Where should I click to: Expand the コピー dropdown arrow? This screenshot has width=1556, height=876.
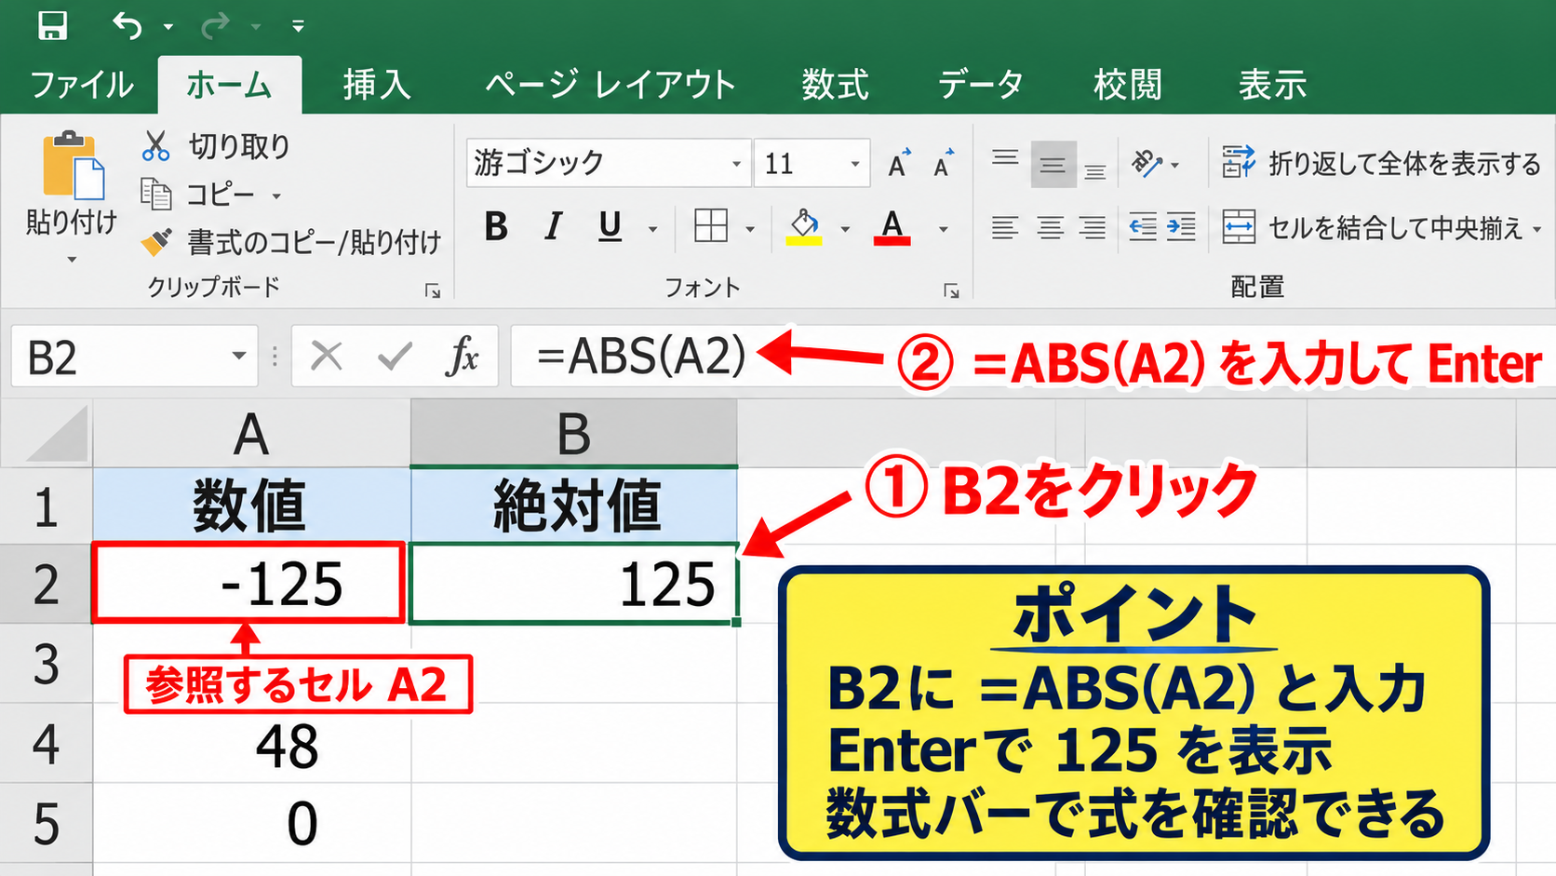[x=276, y=196]
